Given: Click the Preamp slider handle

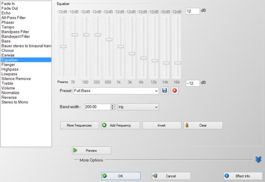Looking at the screenshot, I should pos(63,46).
